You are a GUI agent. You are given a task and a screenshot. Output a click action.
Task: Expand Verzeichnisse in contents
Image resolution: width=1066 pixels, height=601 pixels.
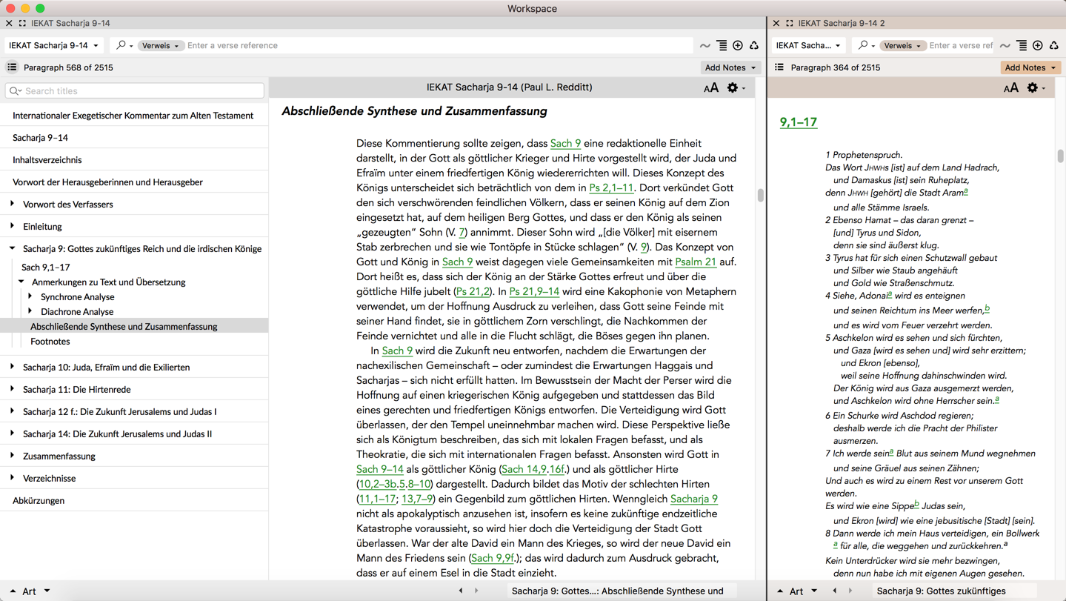[x=12, y=478]
